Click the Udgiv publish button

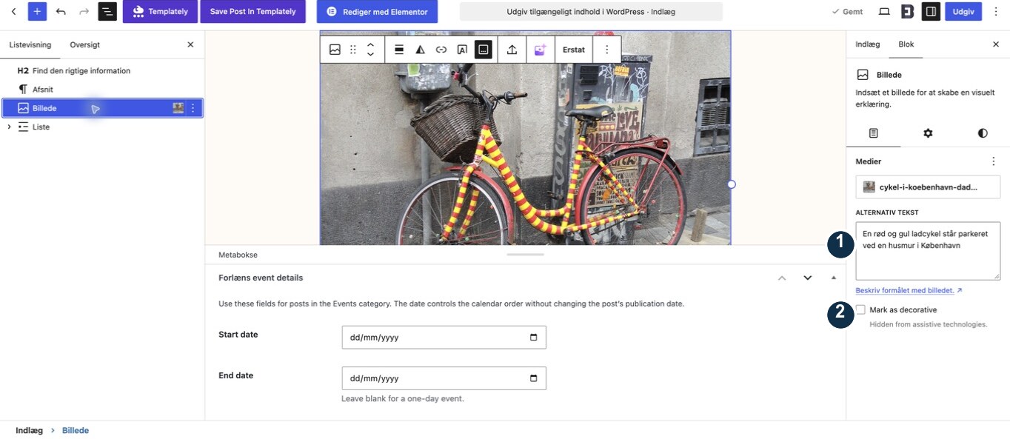pyautogui.click(x=963, y=11)
